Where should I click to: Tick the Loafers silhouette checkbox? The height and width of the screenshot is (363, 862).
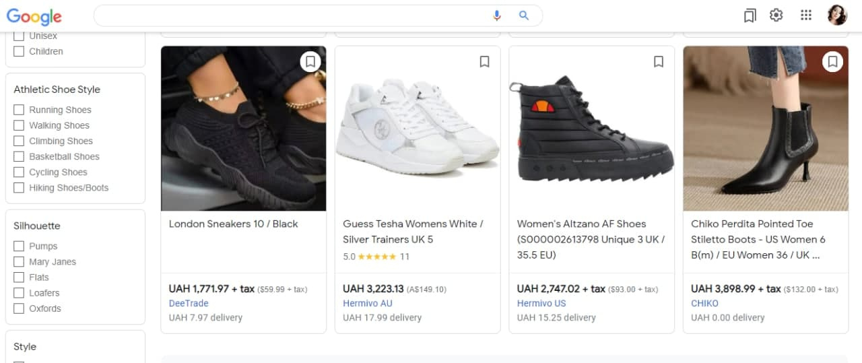[19, 293]
